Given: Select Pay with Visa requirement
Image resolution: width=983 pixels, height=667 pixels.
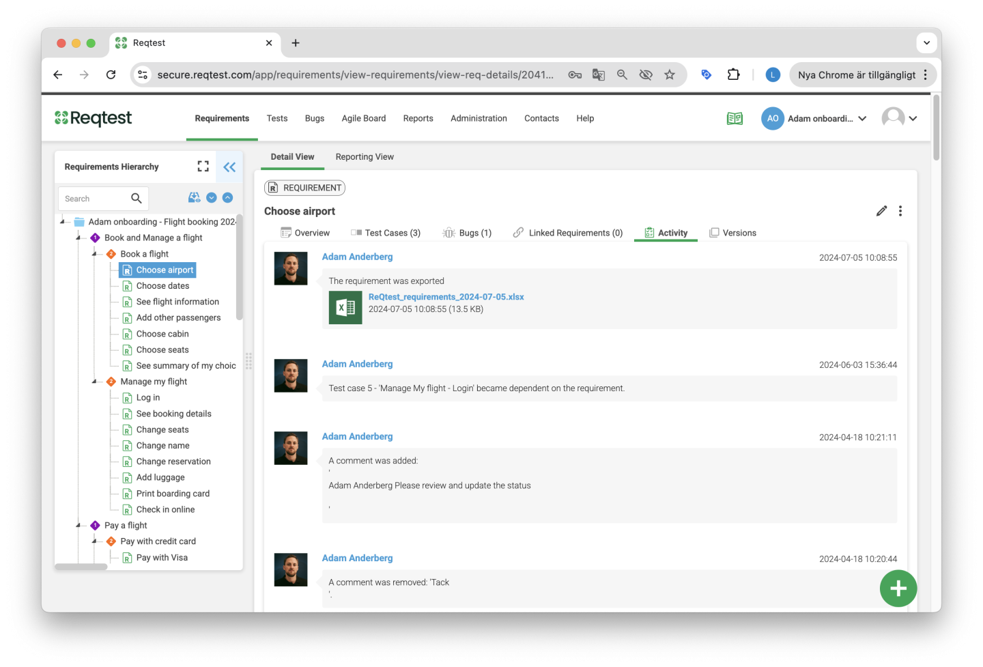Looking at the screenshot, I should [162, 558].
